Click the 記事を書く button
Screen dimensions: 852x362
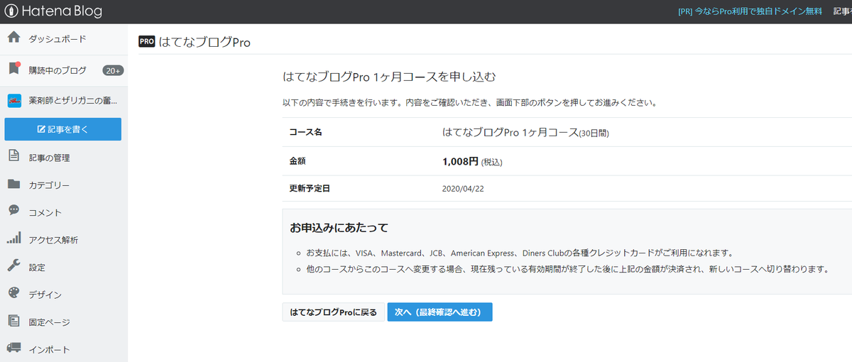tap(62, 129)
